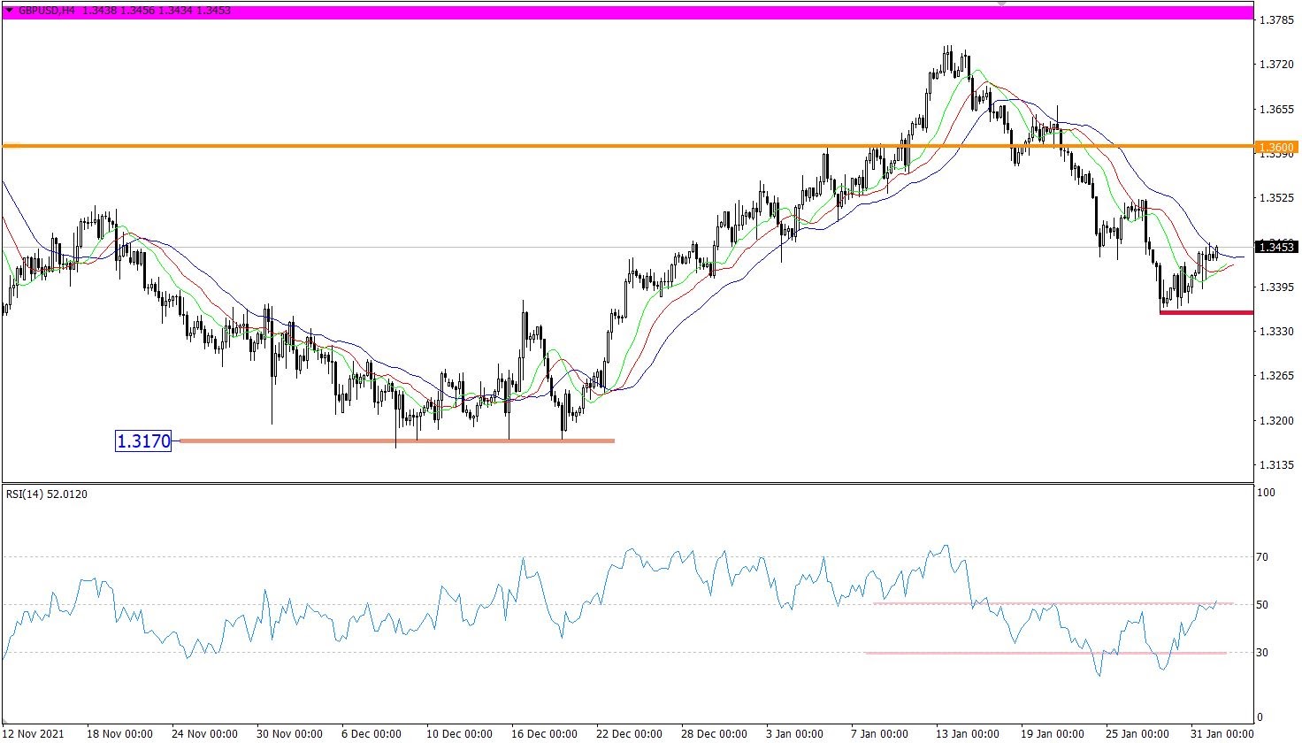Screen dimensions: 1302x743
Task: Click the 1.3395 price axis label
Action: [1276, 287]
